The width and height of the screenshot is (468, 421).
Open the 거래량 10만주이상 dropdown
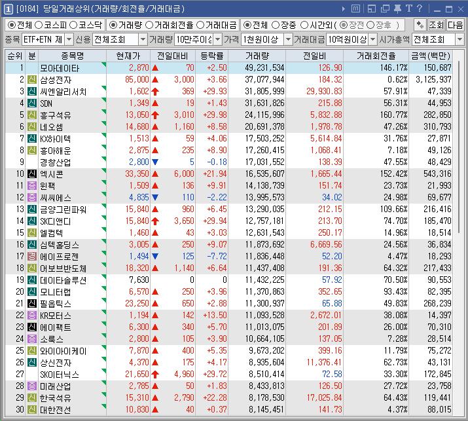coord(218,39)
